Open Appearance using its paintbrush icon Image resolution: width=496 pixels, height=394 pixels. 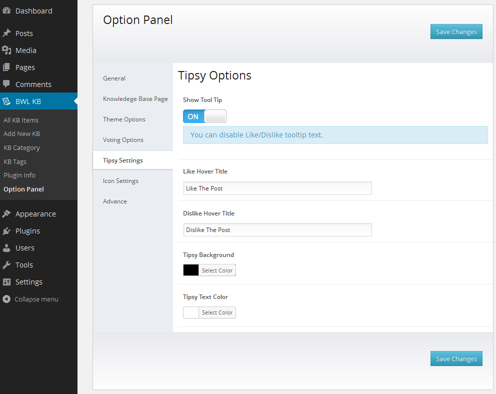[7, 213]
